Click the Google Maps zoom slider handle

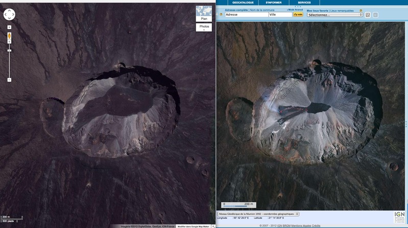(x=9, y=50)
